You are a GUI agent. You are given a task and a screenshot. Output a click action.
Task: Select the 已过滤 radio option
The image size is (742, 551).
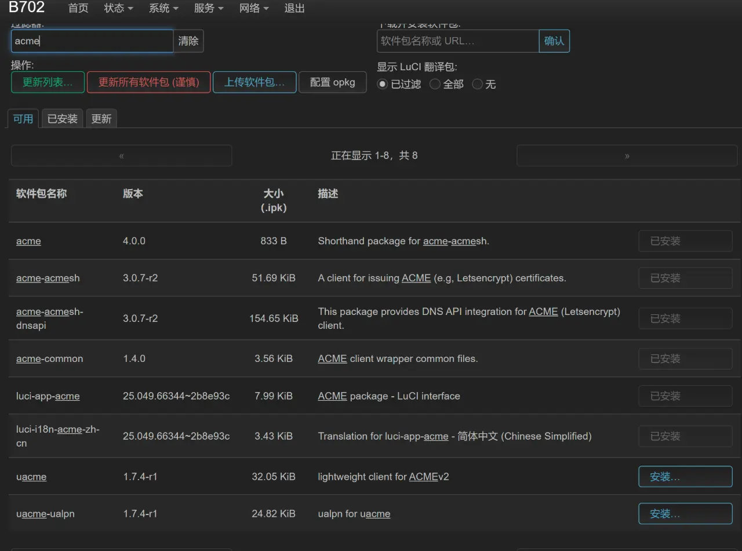coord(382,84)
